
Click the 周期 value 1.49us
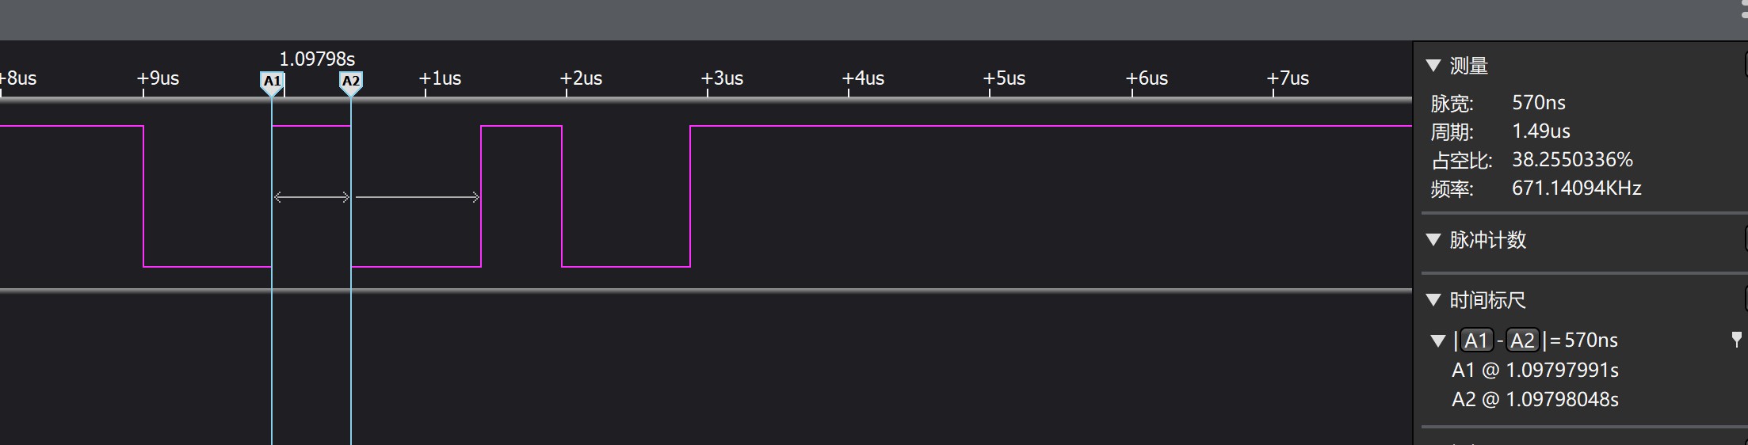point(1540,131)
